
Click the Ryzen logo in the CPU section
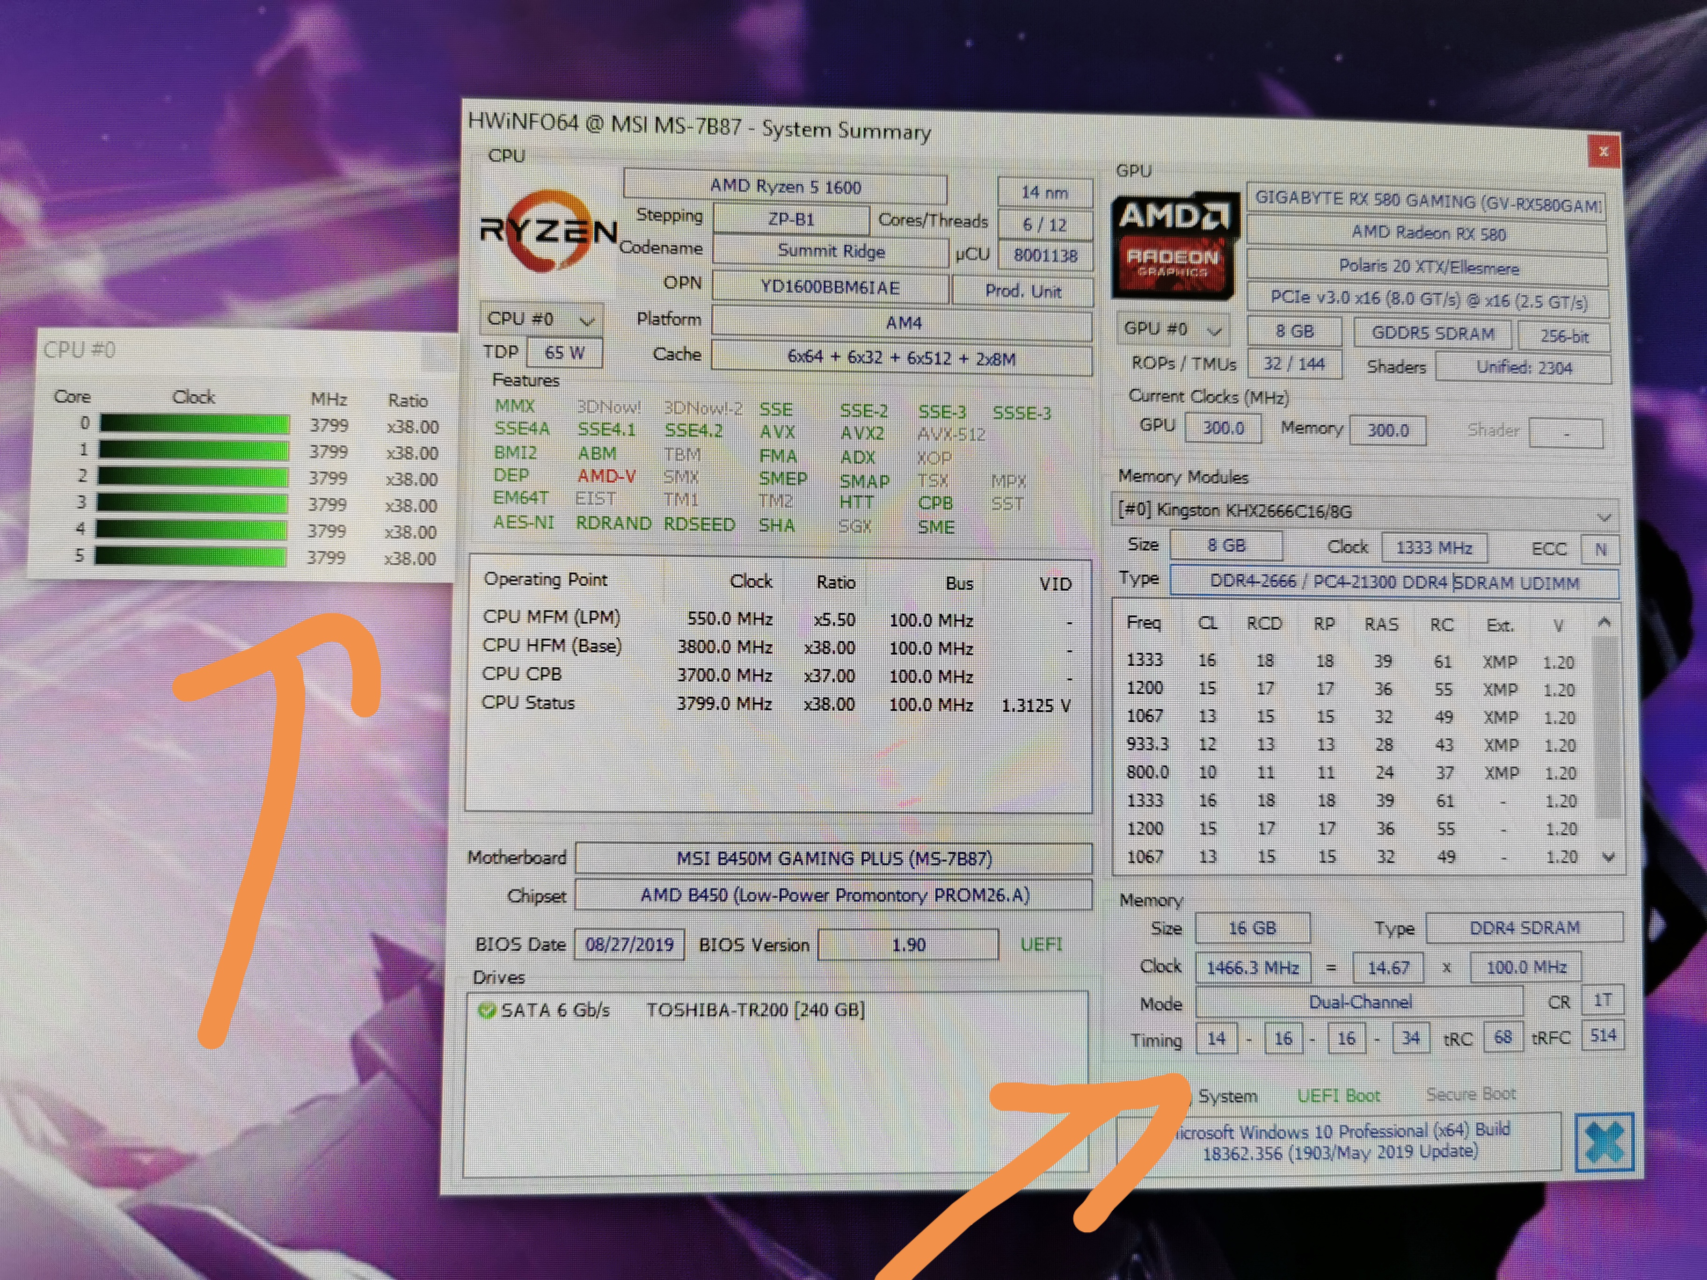pos(549,231)
